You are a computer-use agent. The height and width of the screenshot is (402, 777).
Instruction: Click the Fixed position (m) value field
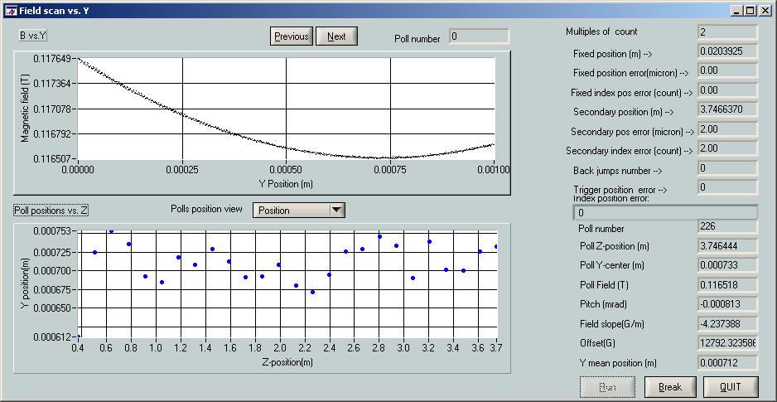(727, 52)
